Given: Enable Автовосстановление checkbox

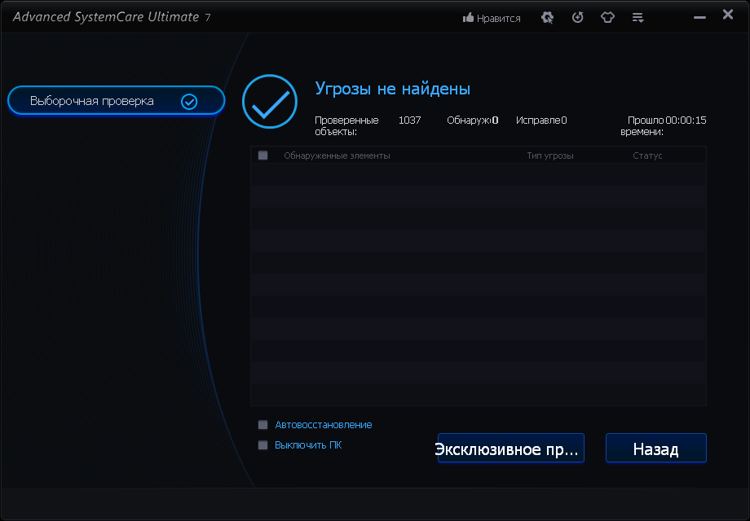Looking at the screenshot, I should (262, 425).
